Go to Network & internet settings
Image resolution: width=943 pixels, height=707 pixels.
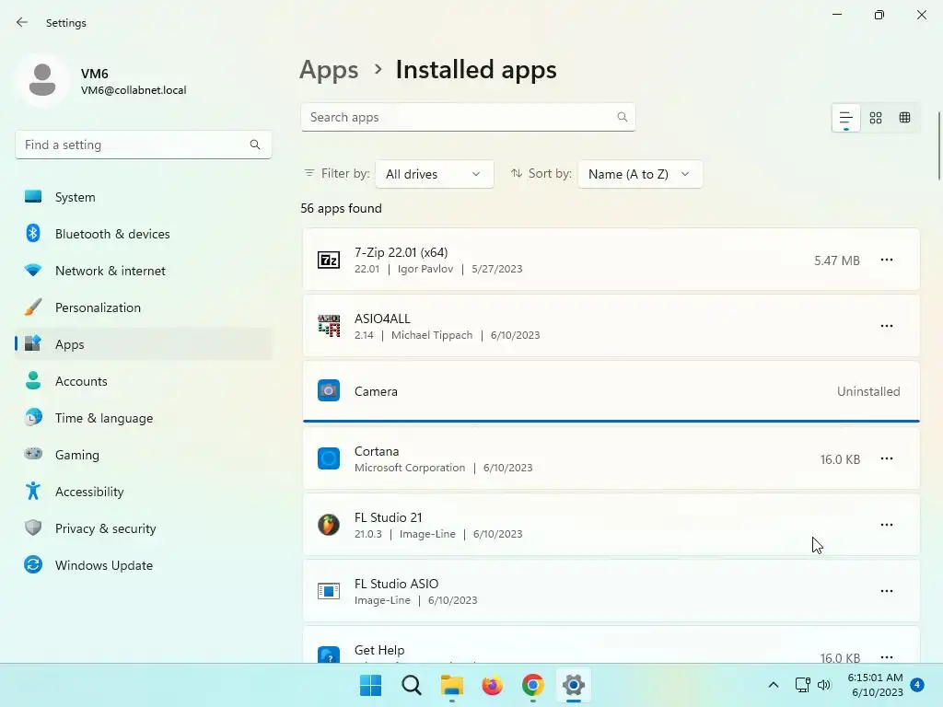(x=144, y=271)
